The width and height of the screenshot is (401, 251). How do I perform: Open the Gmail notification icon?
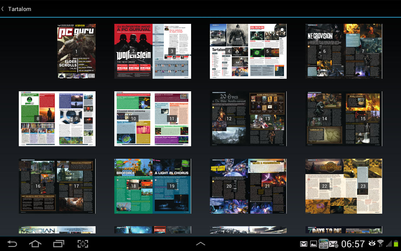[x=304, y=244]
